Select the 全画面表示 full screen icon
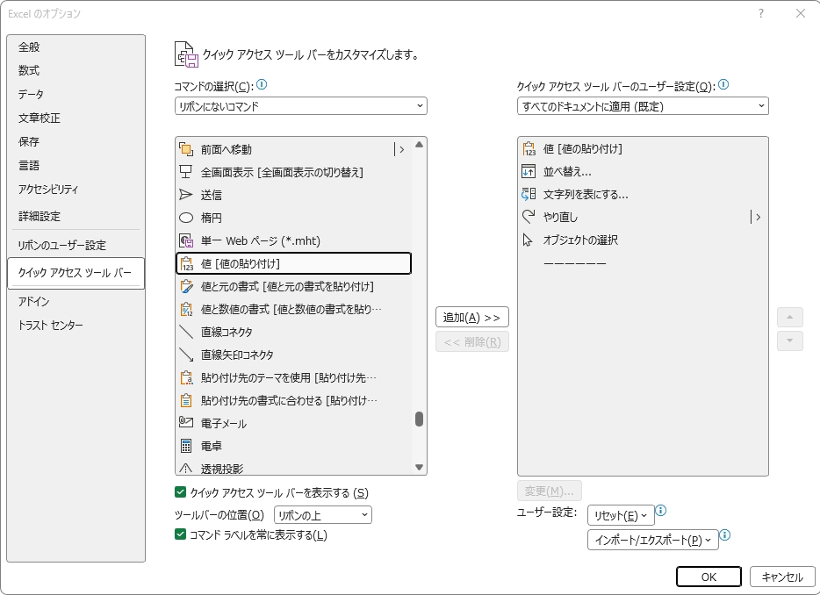Viewport: 820px width, 595px height. 185,172
